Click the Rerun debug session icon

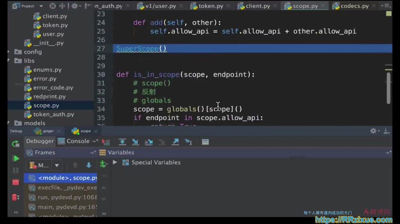[16, 144]
